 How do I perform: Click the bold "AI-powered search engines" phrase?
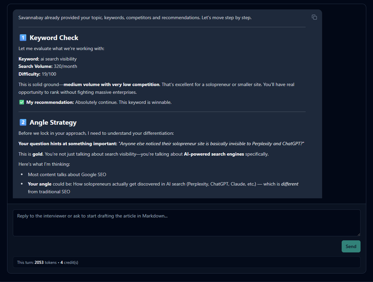214,154
